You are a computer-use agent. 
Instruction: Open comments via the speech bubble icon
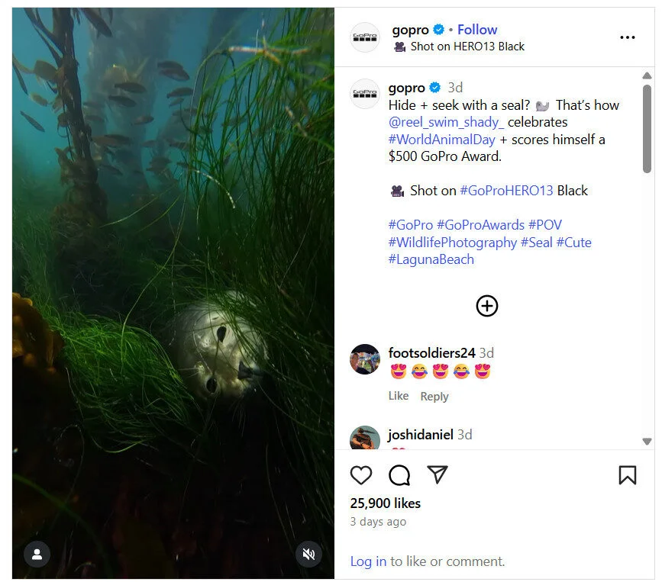(399, 474)
